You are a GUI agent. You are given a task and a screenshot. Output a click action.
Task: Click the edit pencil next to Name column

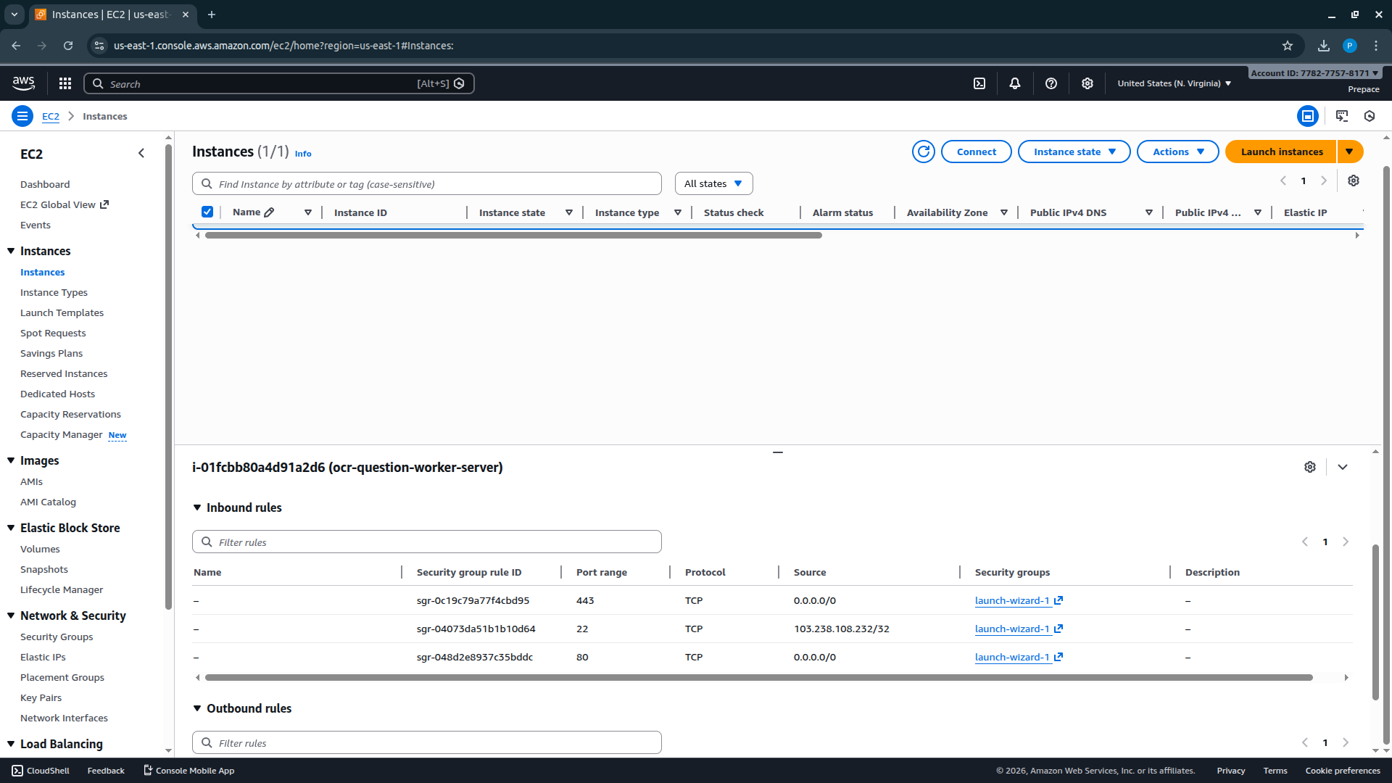point(269,212)
